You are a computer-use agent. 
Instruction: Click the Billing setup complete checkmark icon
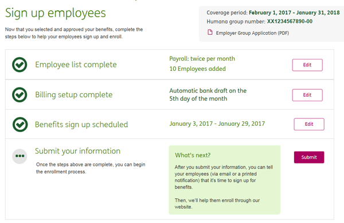[x=19, y=94]
